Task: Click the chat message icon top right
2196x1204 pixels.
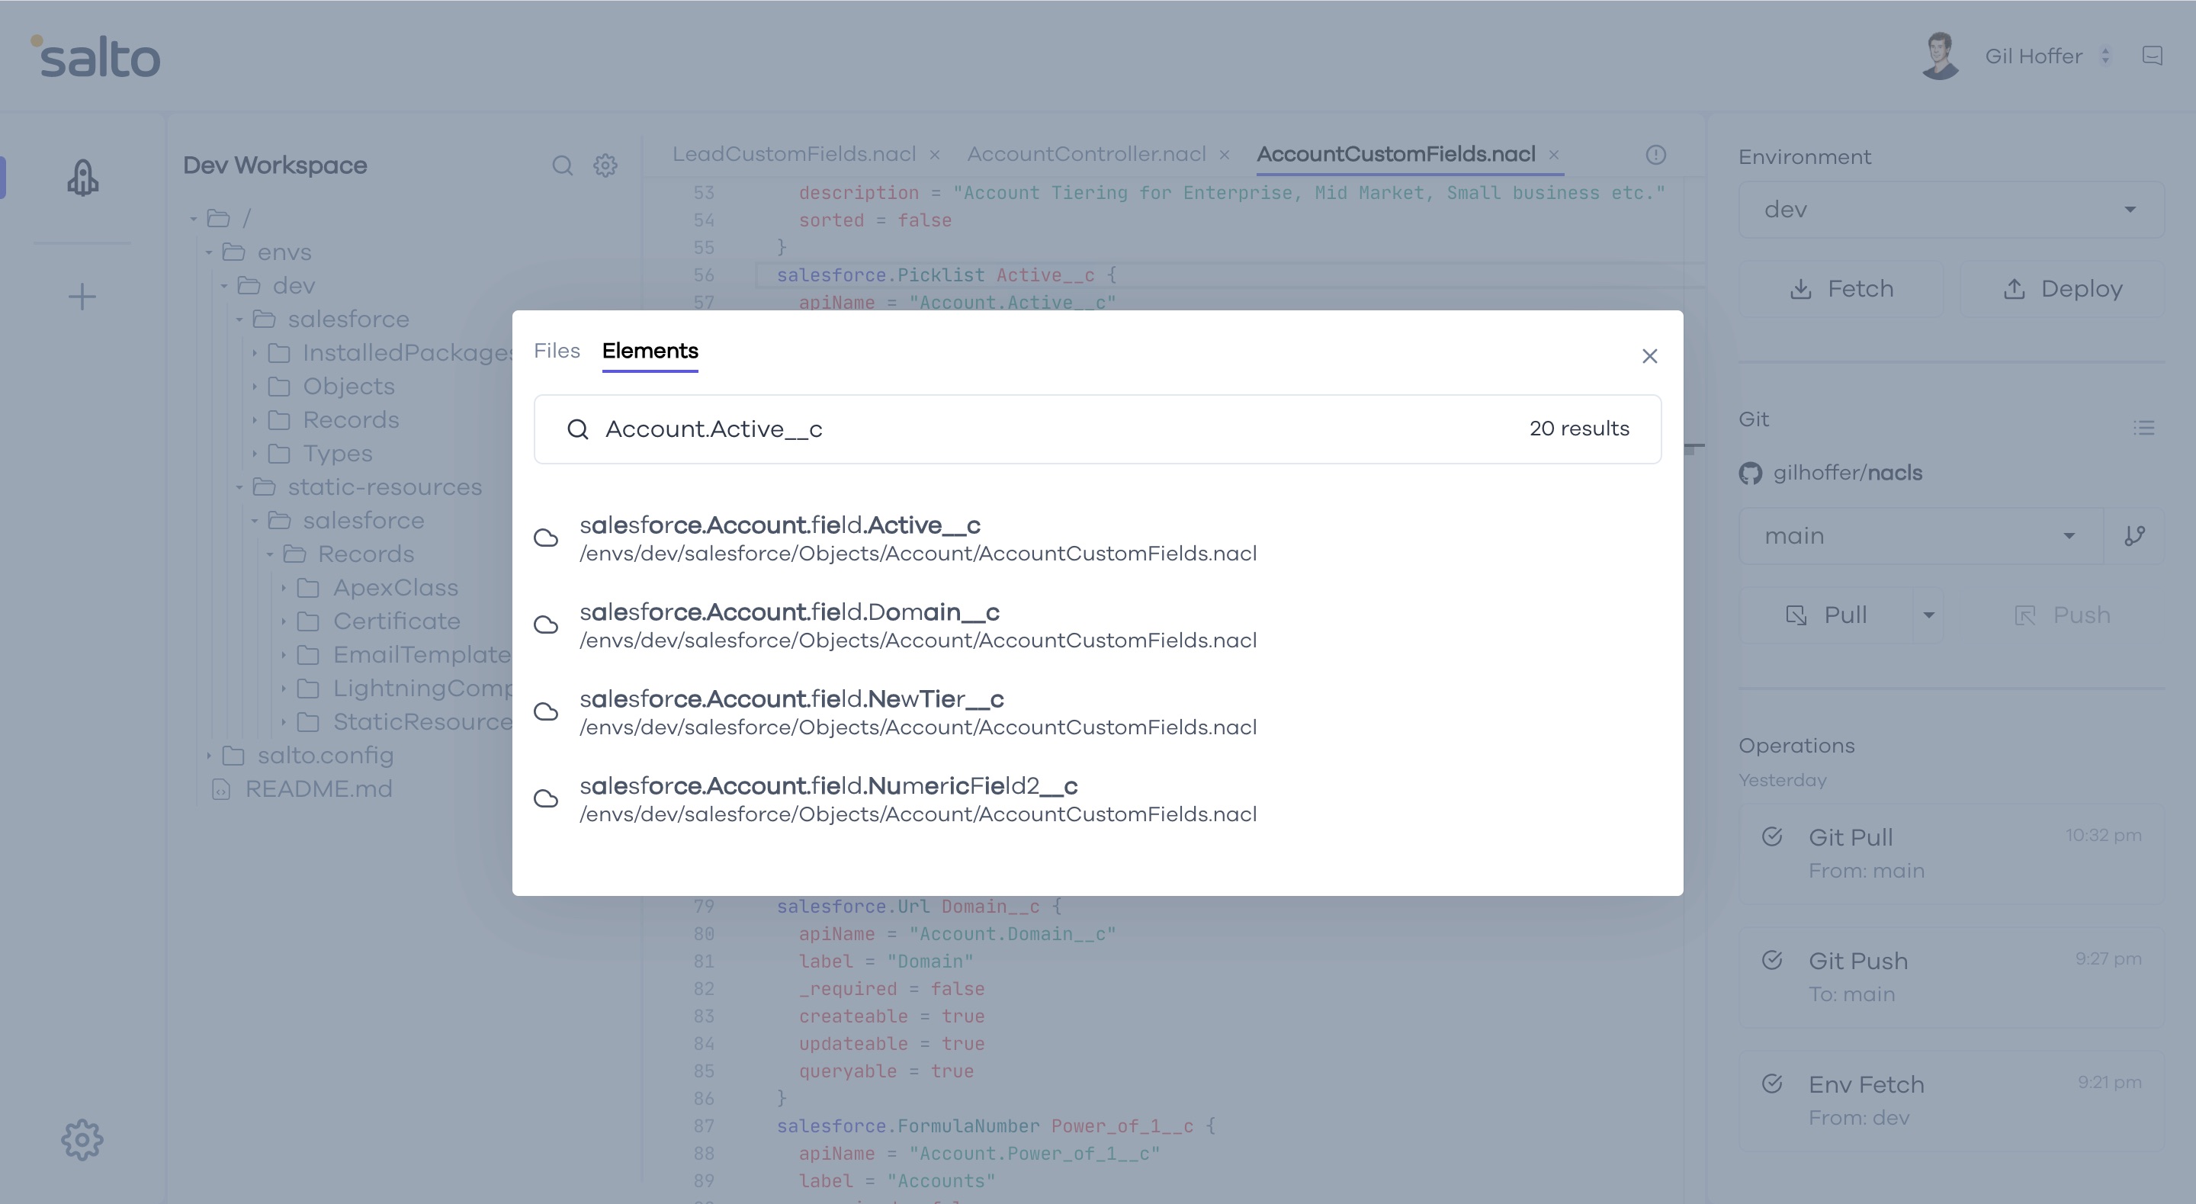Action: 2153,56
